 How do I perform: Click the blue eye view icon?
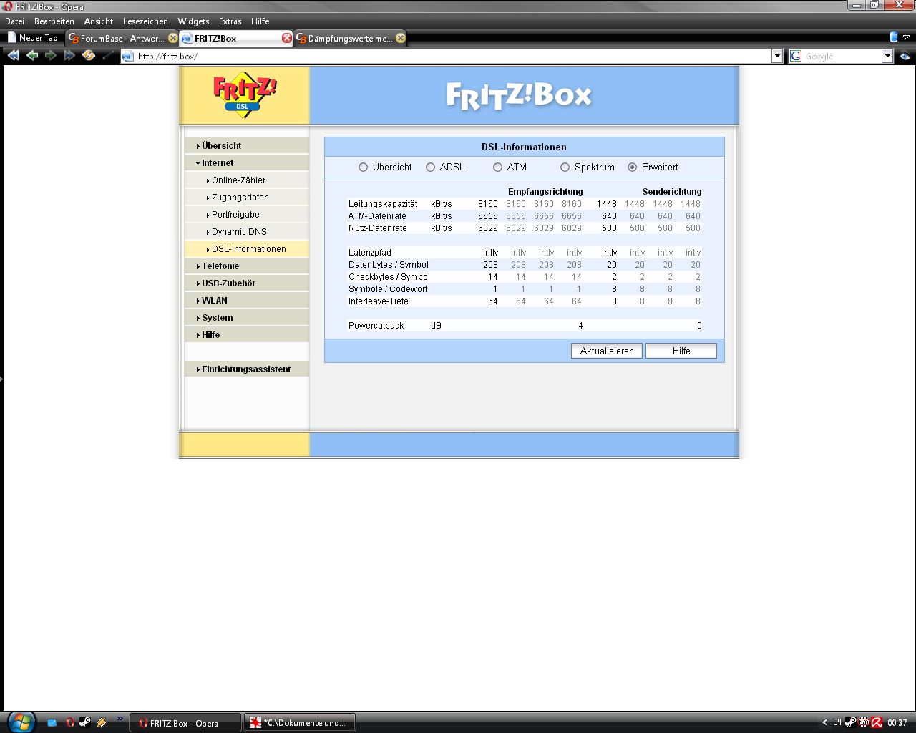(x=905, y=56)
